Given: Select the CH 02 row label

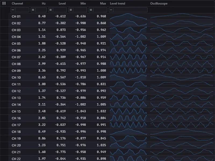Looking at the screenshot, I should (16, 23).
